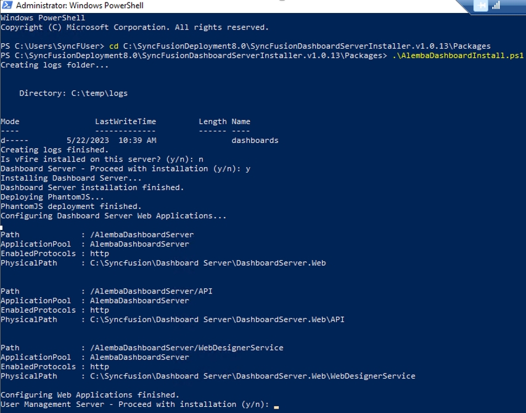Click the 'LastWriteTime' column header
This screenshot has height=413, width=526.
tap(125, 121)
